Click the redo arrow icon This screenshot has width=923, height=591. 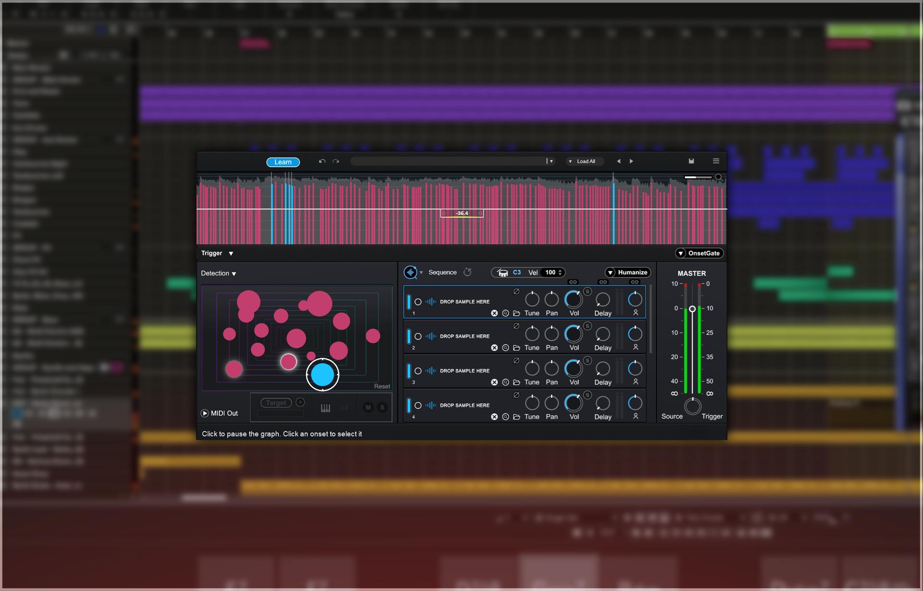pos(336,161)
